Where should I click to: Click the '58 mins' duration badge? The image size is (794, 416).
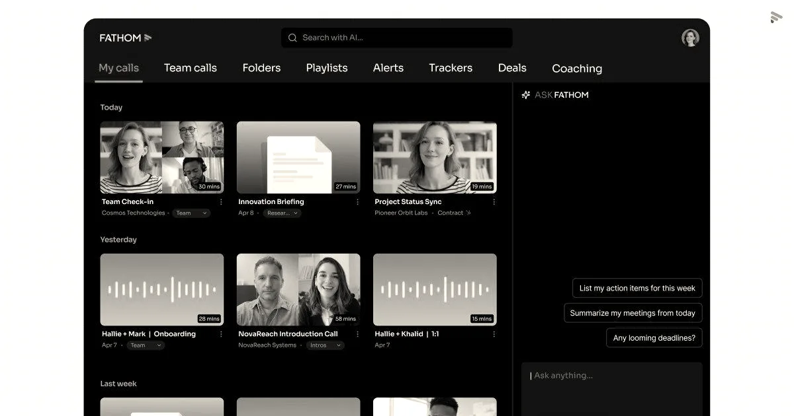point(345,319)
